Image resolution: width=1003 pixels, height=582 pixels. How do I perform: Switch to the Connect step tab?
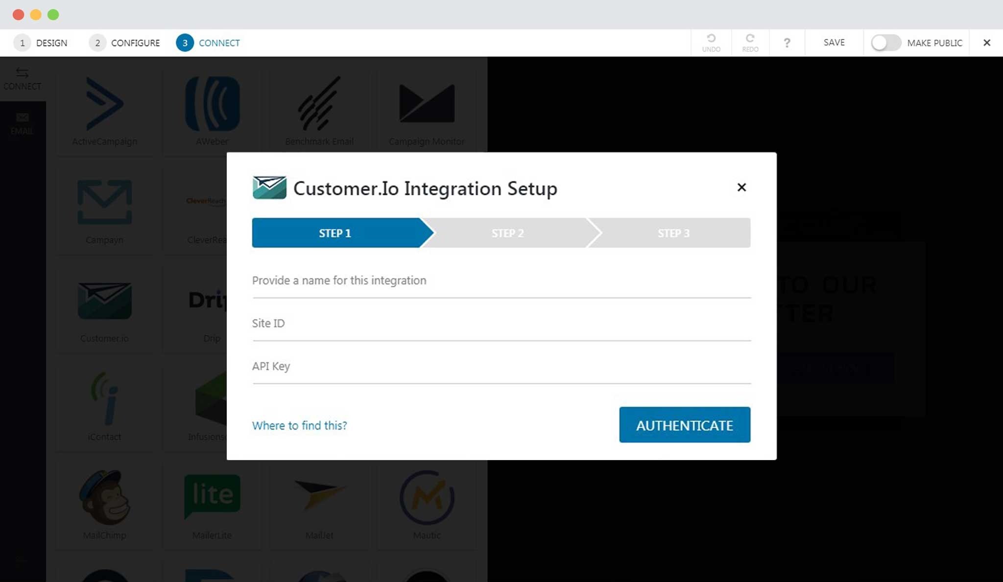coord(208,43)
